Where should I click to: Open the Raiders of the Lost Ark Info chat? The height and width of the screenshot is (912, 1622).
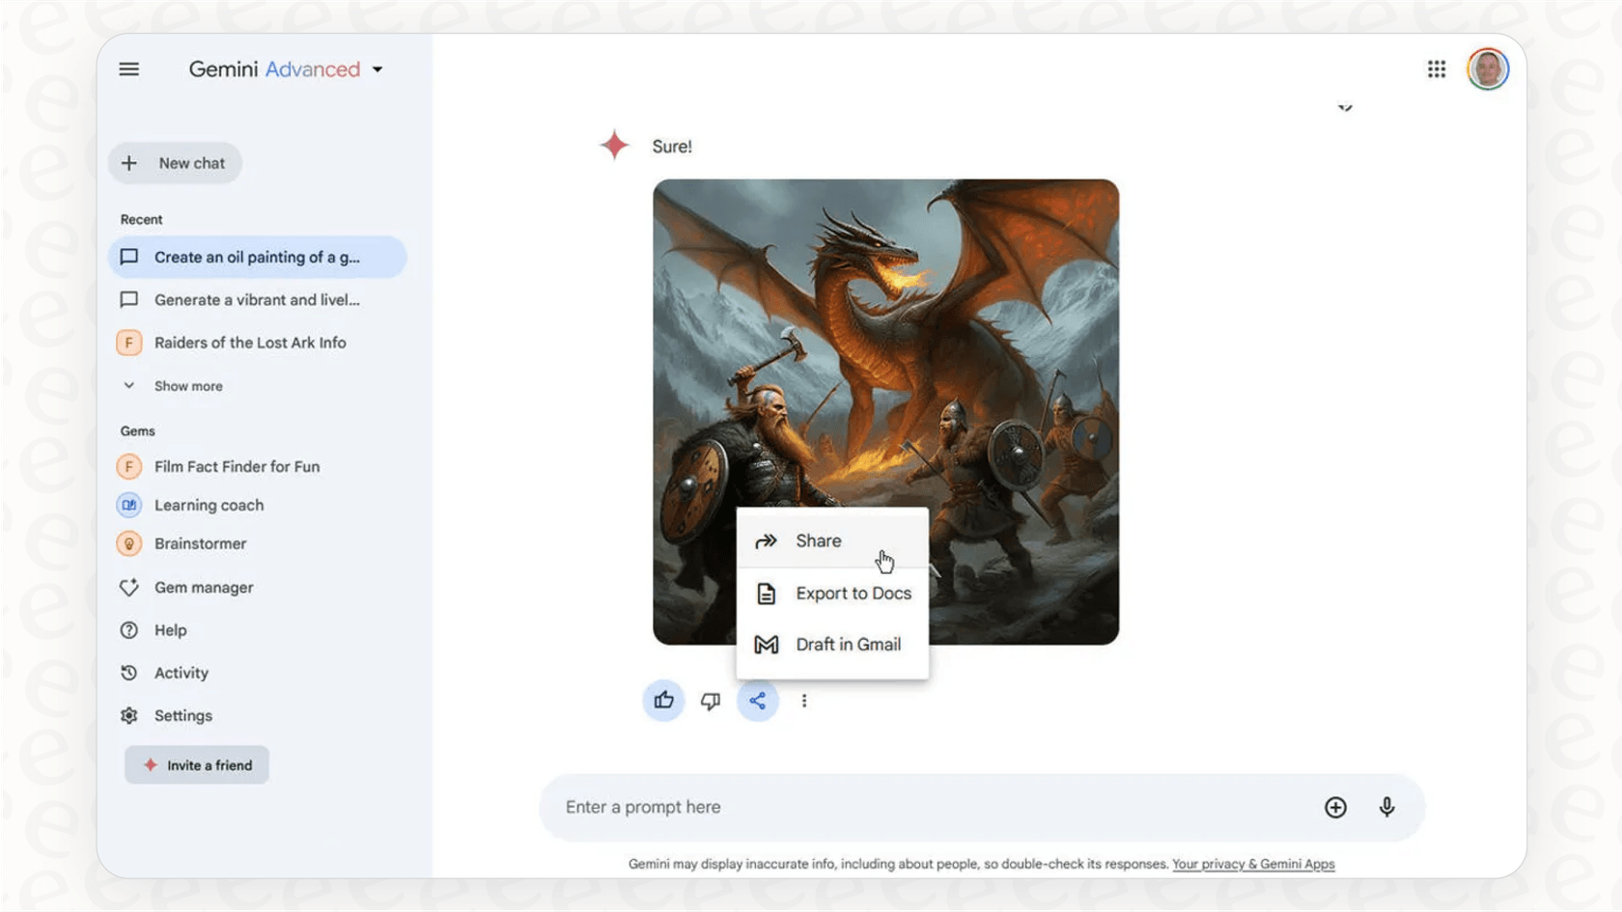[249, 343]
